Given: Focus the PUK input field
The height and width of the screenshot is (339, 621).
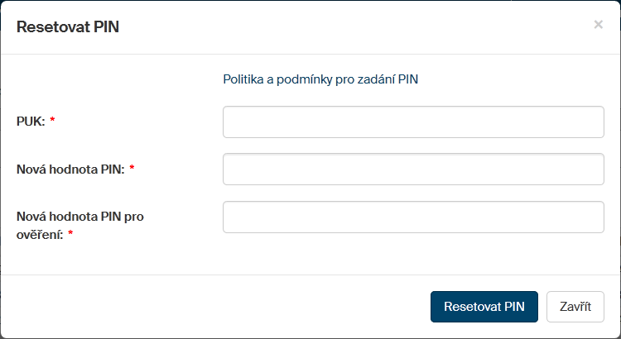Looking at the screenshot, I should (x=413, y=122).
